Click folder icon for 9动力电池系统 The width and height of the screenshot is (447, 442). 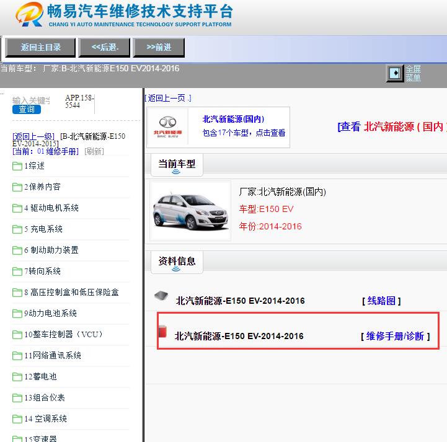point(17,314)
